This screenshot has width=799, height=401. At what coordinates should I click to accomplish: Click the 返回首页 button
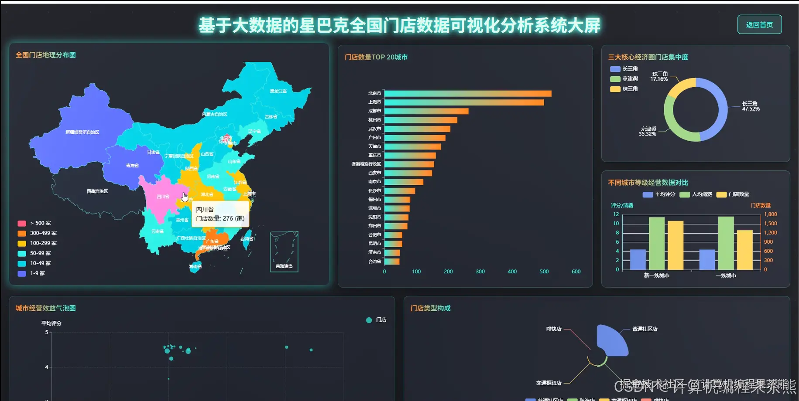tap(759, 24)
